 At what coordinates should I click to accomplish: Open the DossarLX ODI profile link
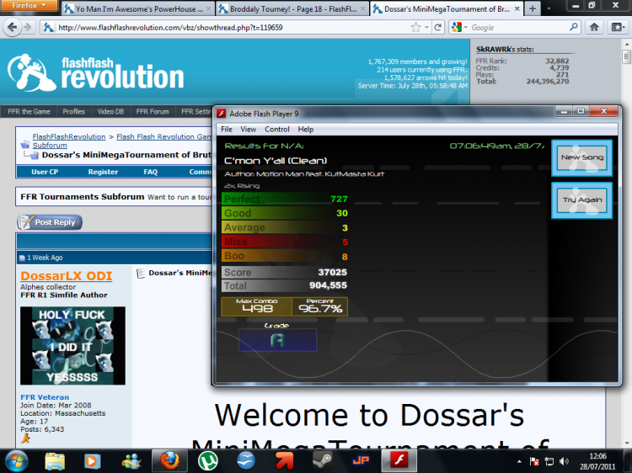tap(67, 276)
